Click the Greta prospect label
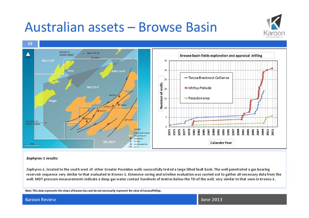Image resolution: width=309 pixels, height=218 pixels. pyautogui.click(x=71, y=71)
